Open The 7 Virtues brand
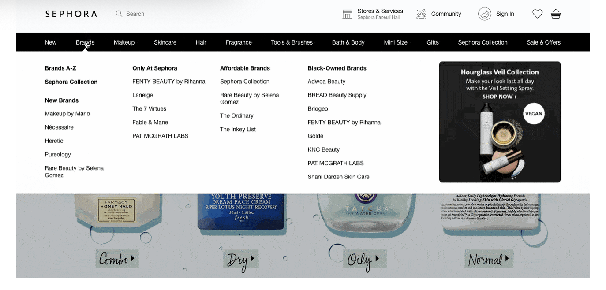Screen dimensions: 606x290 149,109
